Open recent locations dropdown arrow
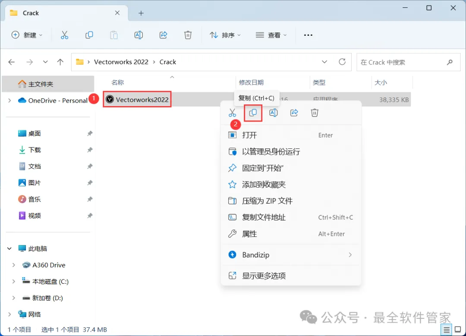 (45, 62)
